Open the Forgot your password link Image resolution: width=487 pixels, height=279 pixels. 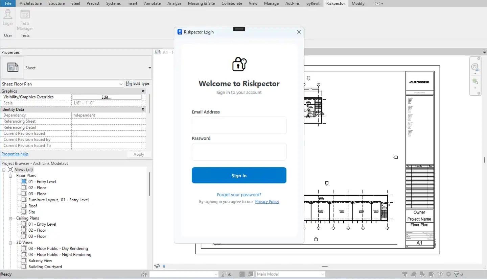tap(239, 195)
